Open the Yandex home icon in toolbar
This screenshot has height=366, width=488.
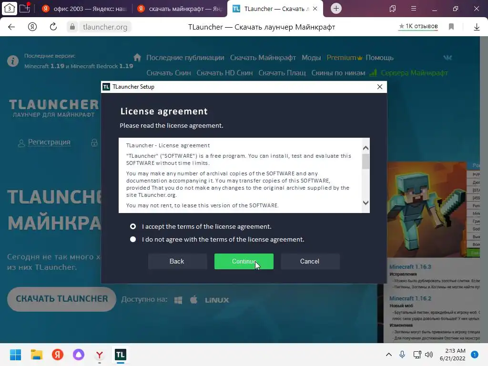[x=32, y=27]
